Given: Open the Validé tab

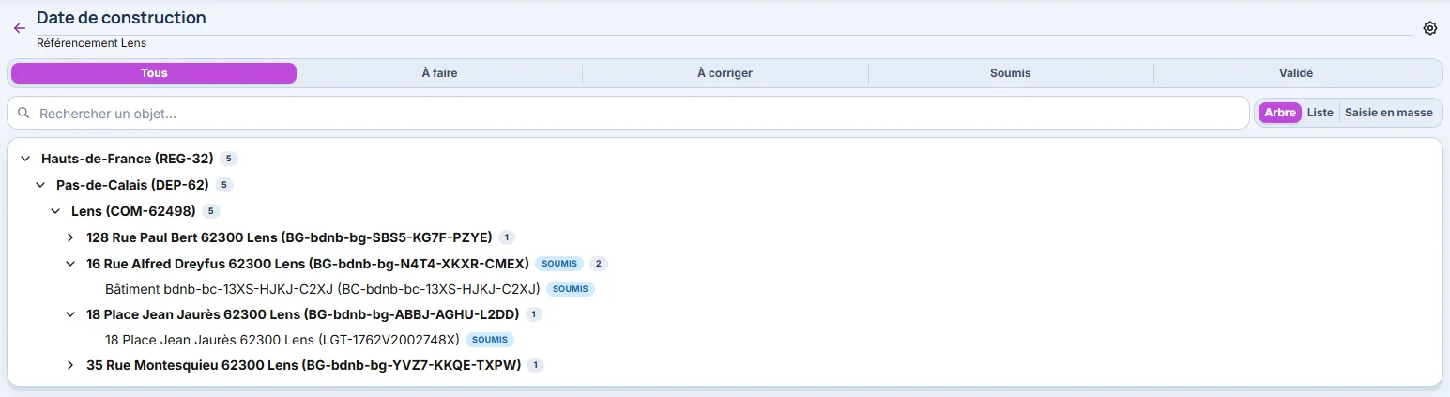Looking at the screenshot, I should (1296, 73).
